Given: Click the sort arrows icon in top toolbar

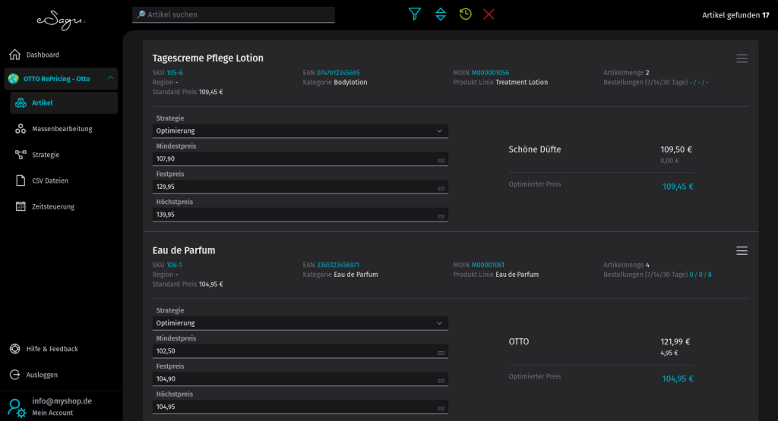Looking at the screenshot, I should tap(441, 14).
